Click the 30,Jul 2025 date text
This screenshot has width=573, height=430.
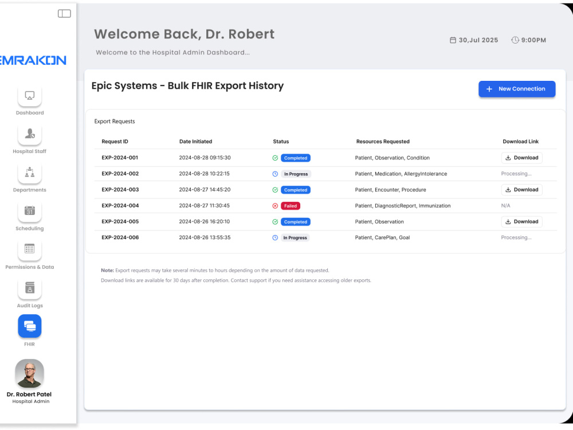tap(478, 40)
